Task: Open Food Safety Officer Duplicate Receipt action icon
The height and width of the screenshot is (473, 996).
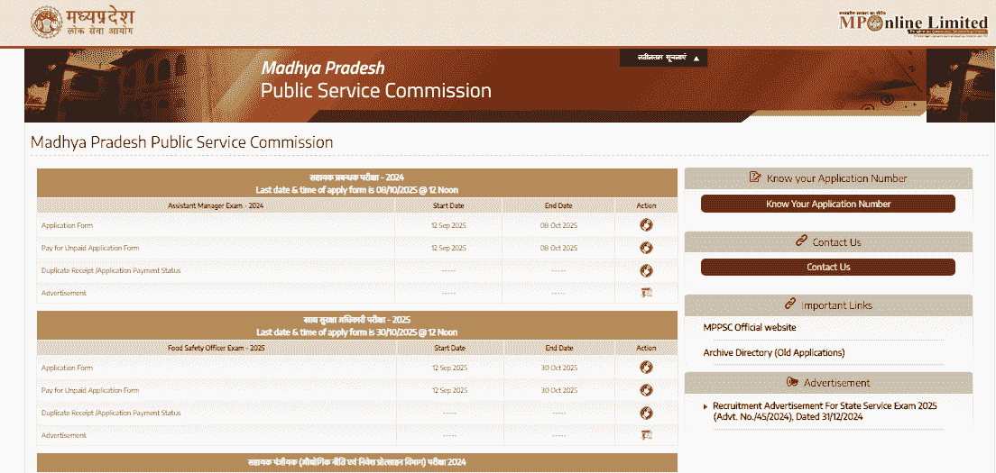Action: [x=646, y=413]
